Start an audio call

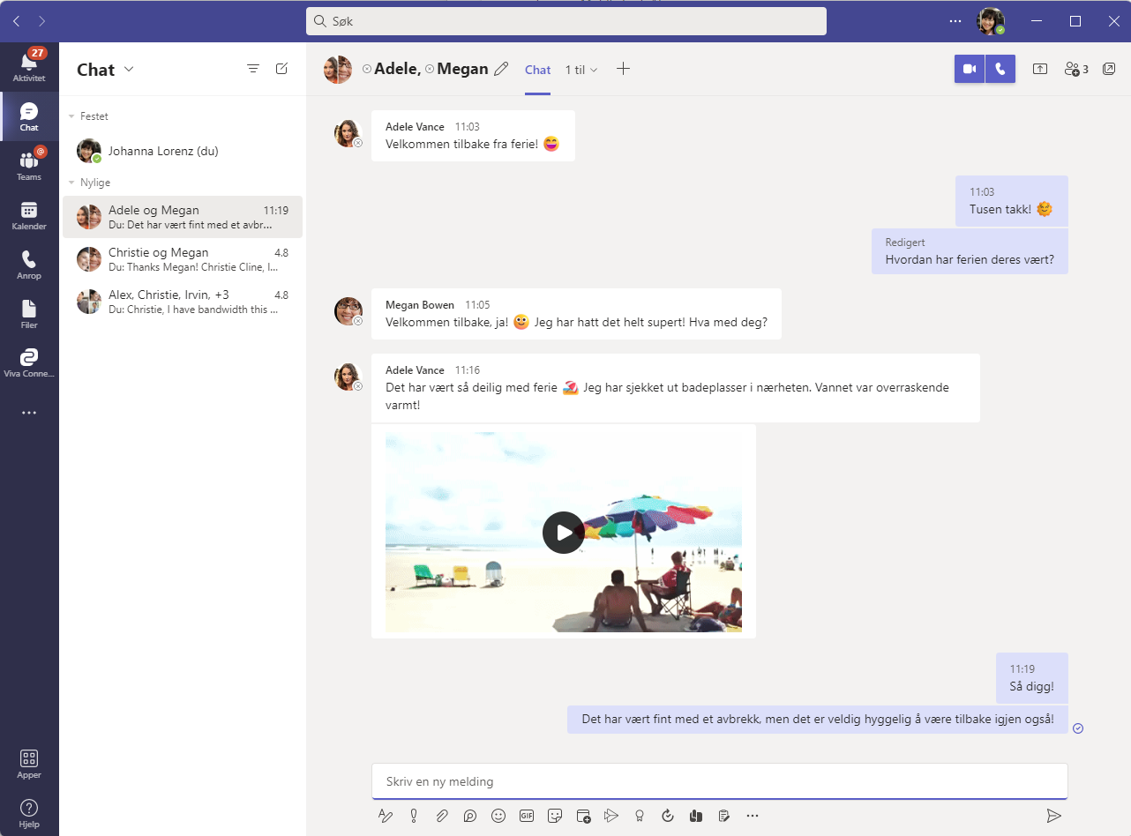coord(1000,68)
